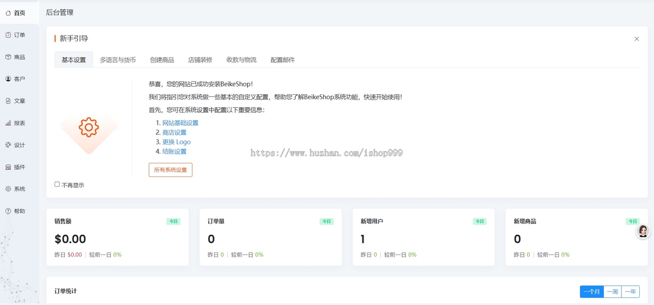Follow the 结账设置 link
The width and height of the screenshot is (654, 305).
(174, 151)
